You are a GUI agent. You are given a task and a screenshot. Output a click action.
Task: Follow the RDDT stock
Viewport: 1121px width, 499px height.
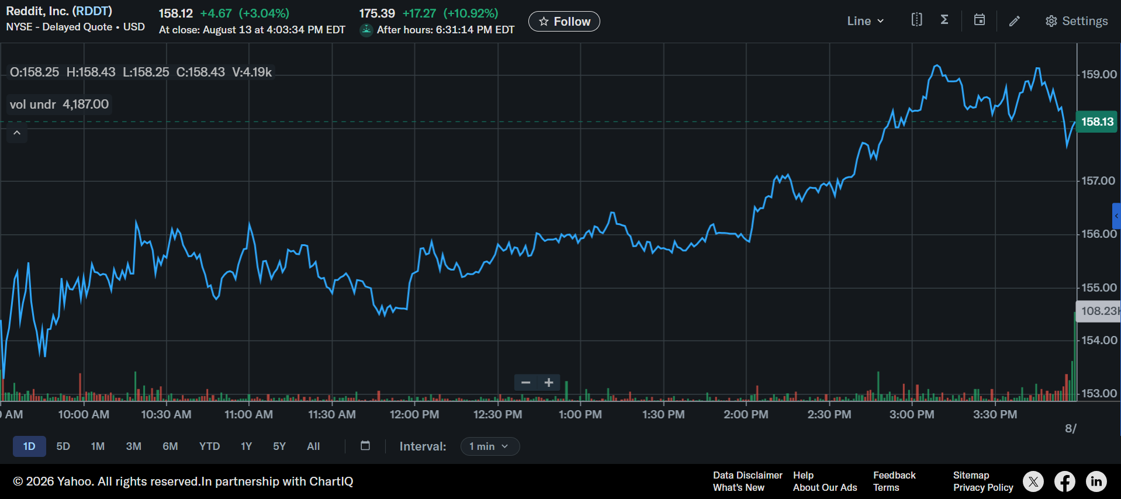564,22
